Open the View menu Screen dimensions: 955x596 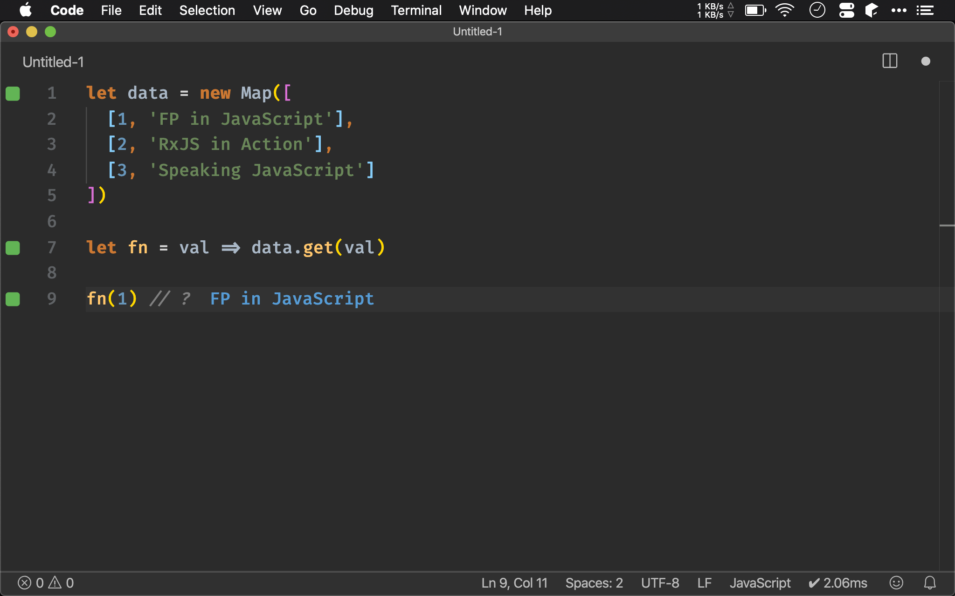pos(267,10)
